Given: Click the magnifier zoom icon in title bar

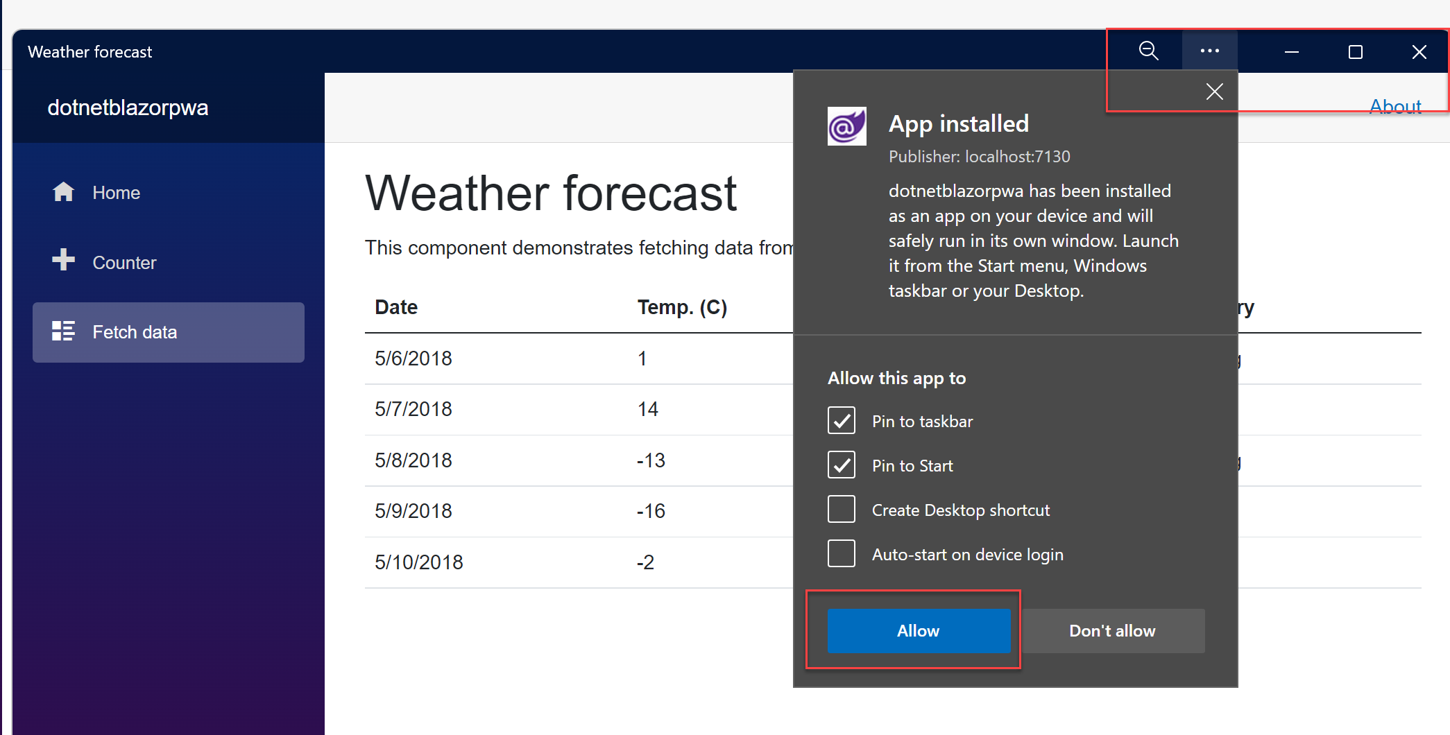Looking at the screenshot, I should pos(1148,51).
